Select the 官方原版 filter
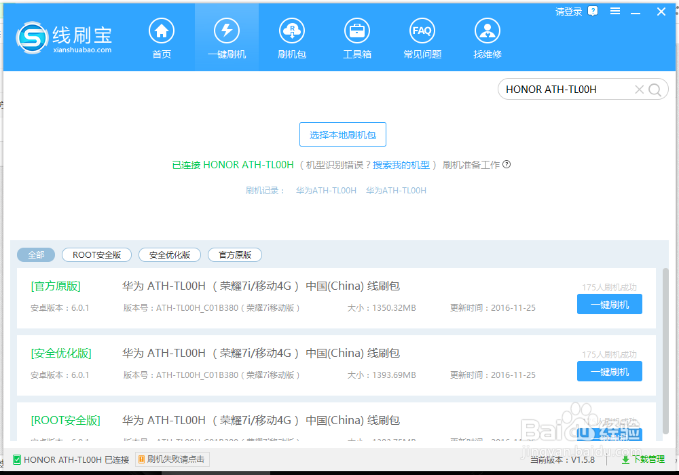The width and height of the screenshot is (679, 475). click(235, 255)
